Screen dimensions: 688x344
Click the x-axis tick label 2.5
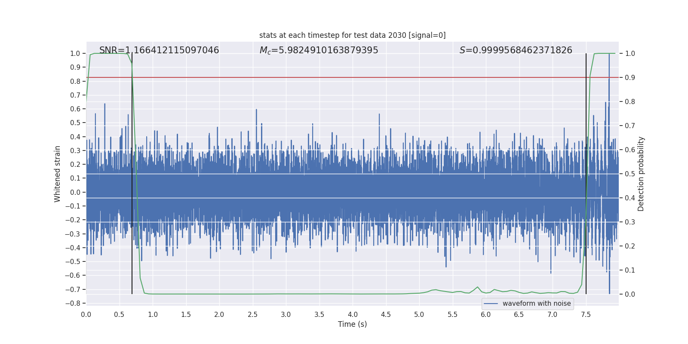tap(252, 314)
